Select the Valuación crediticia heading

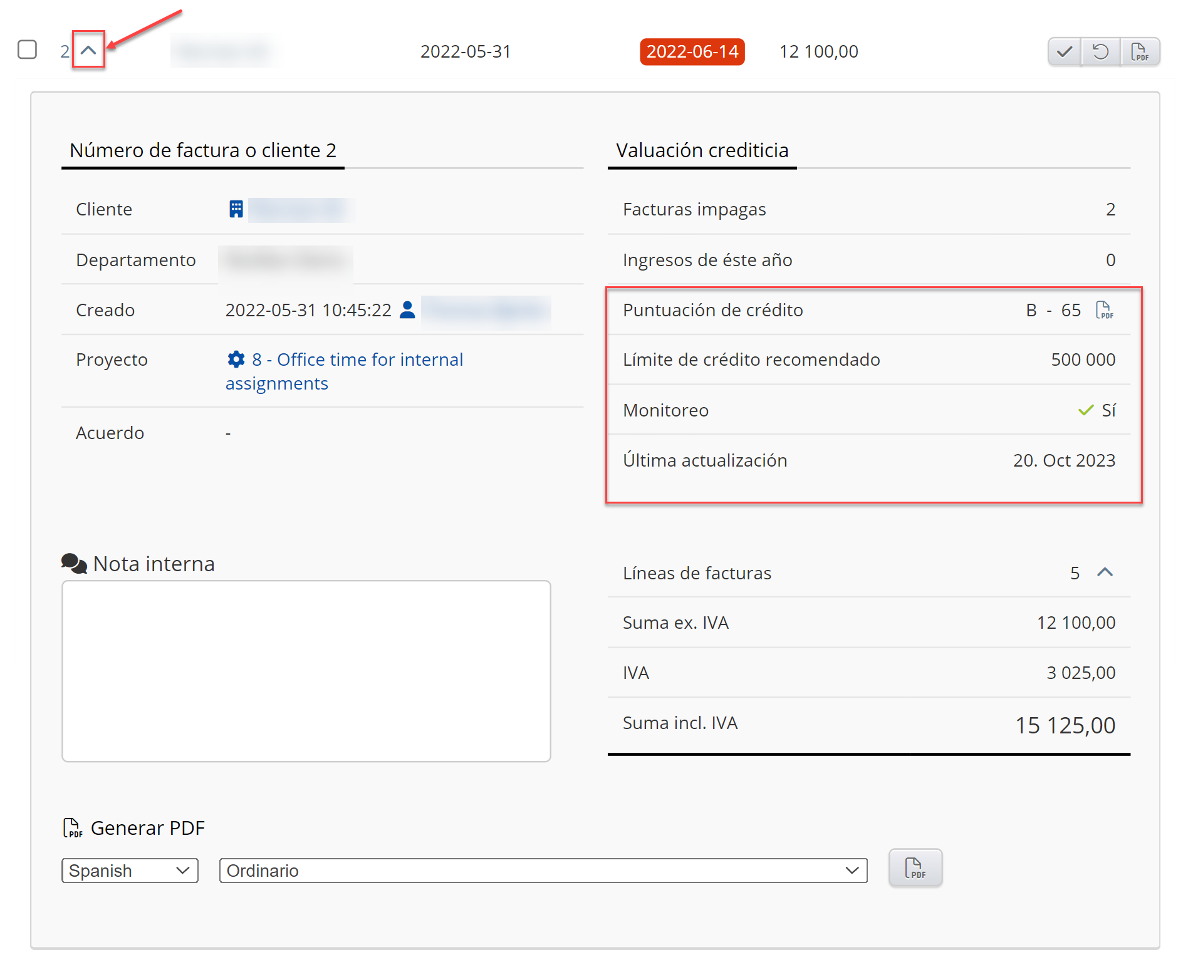(702, 150)
